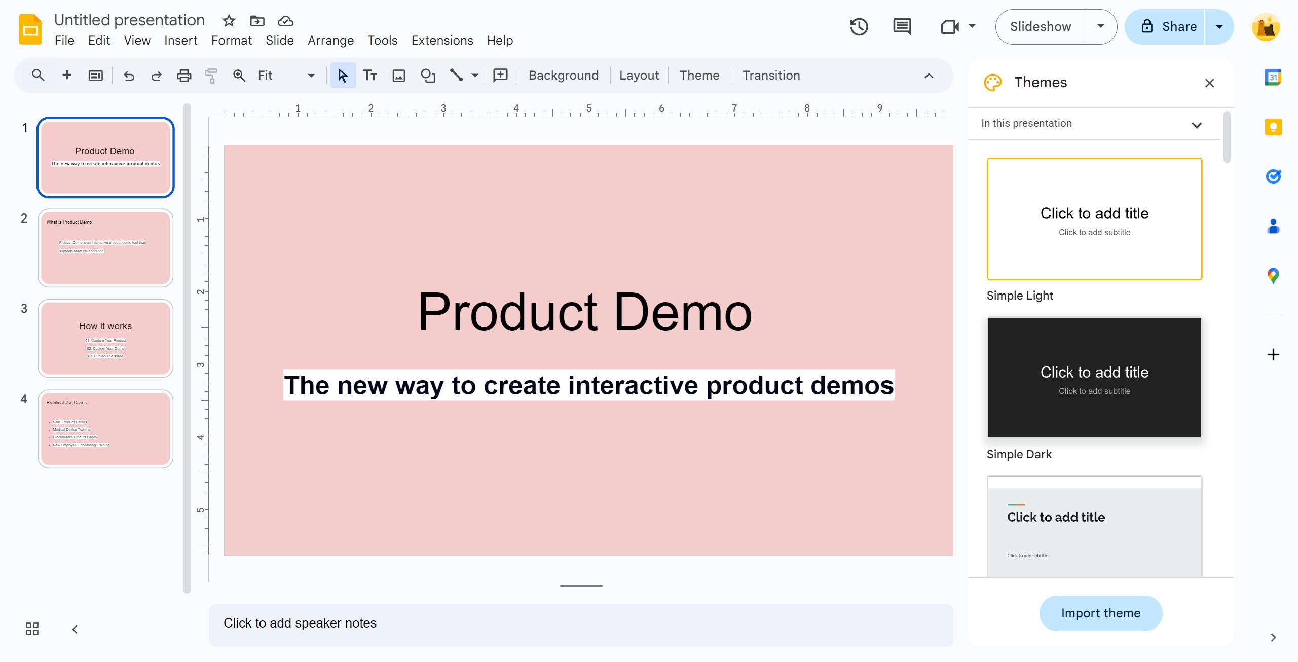Insert a text box

(370, 76)
